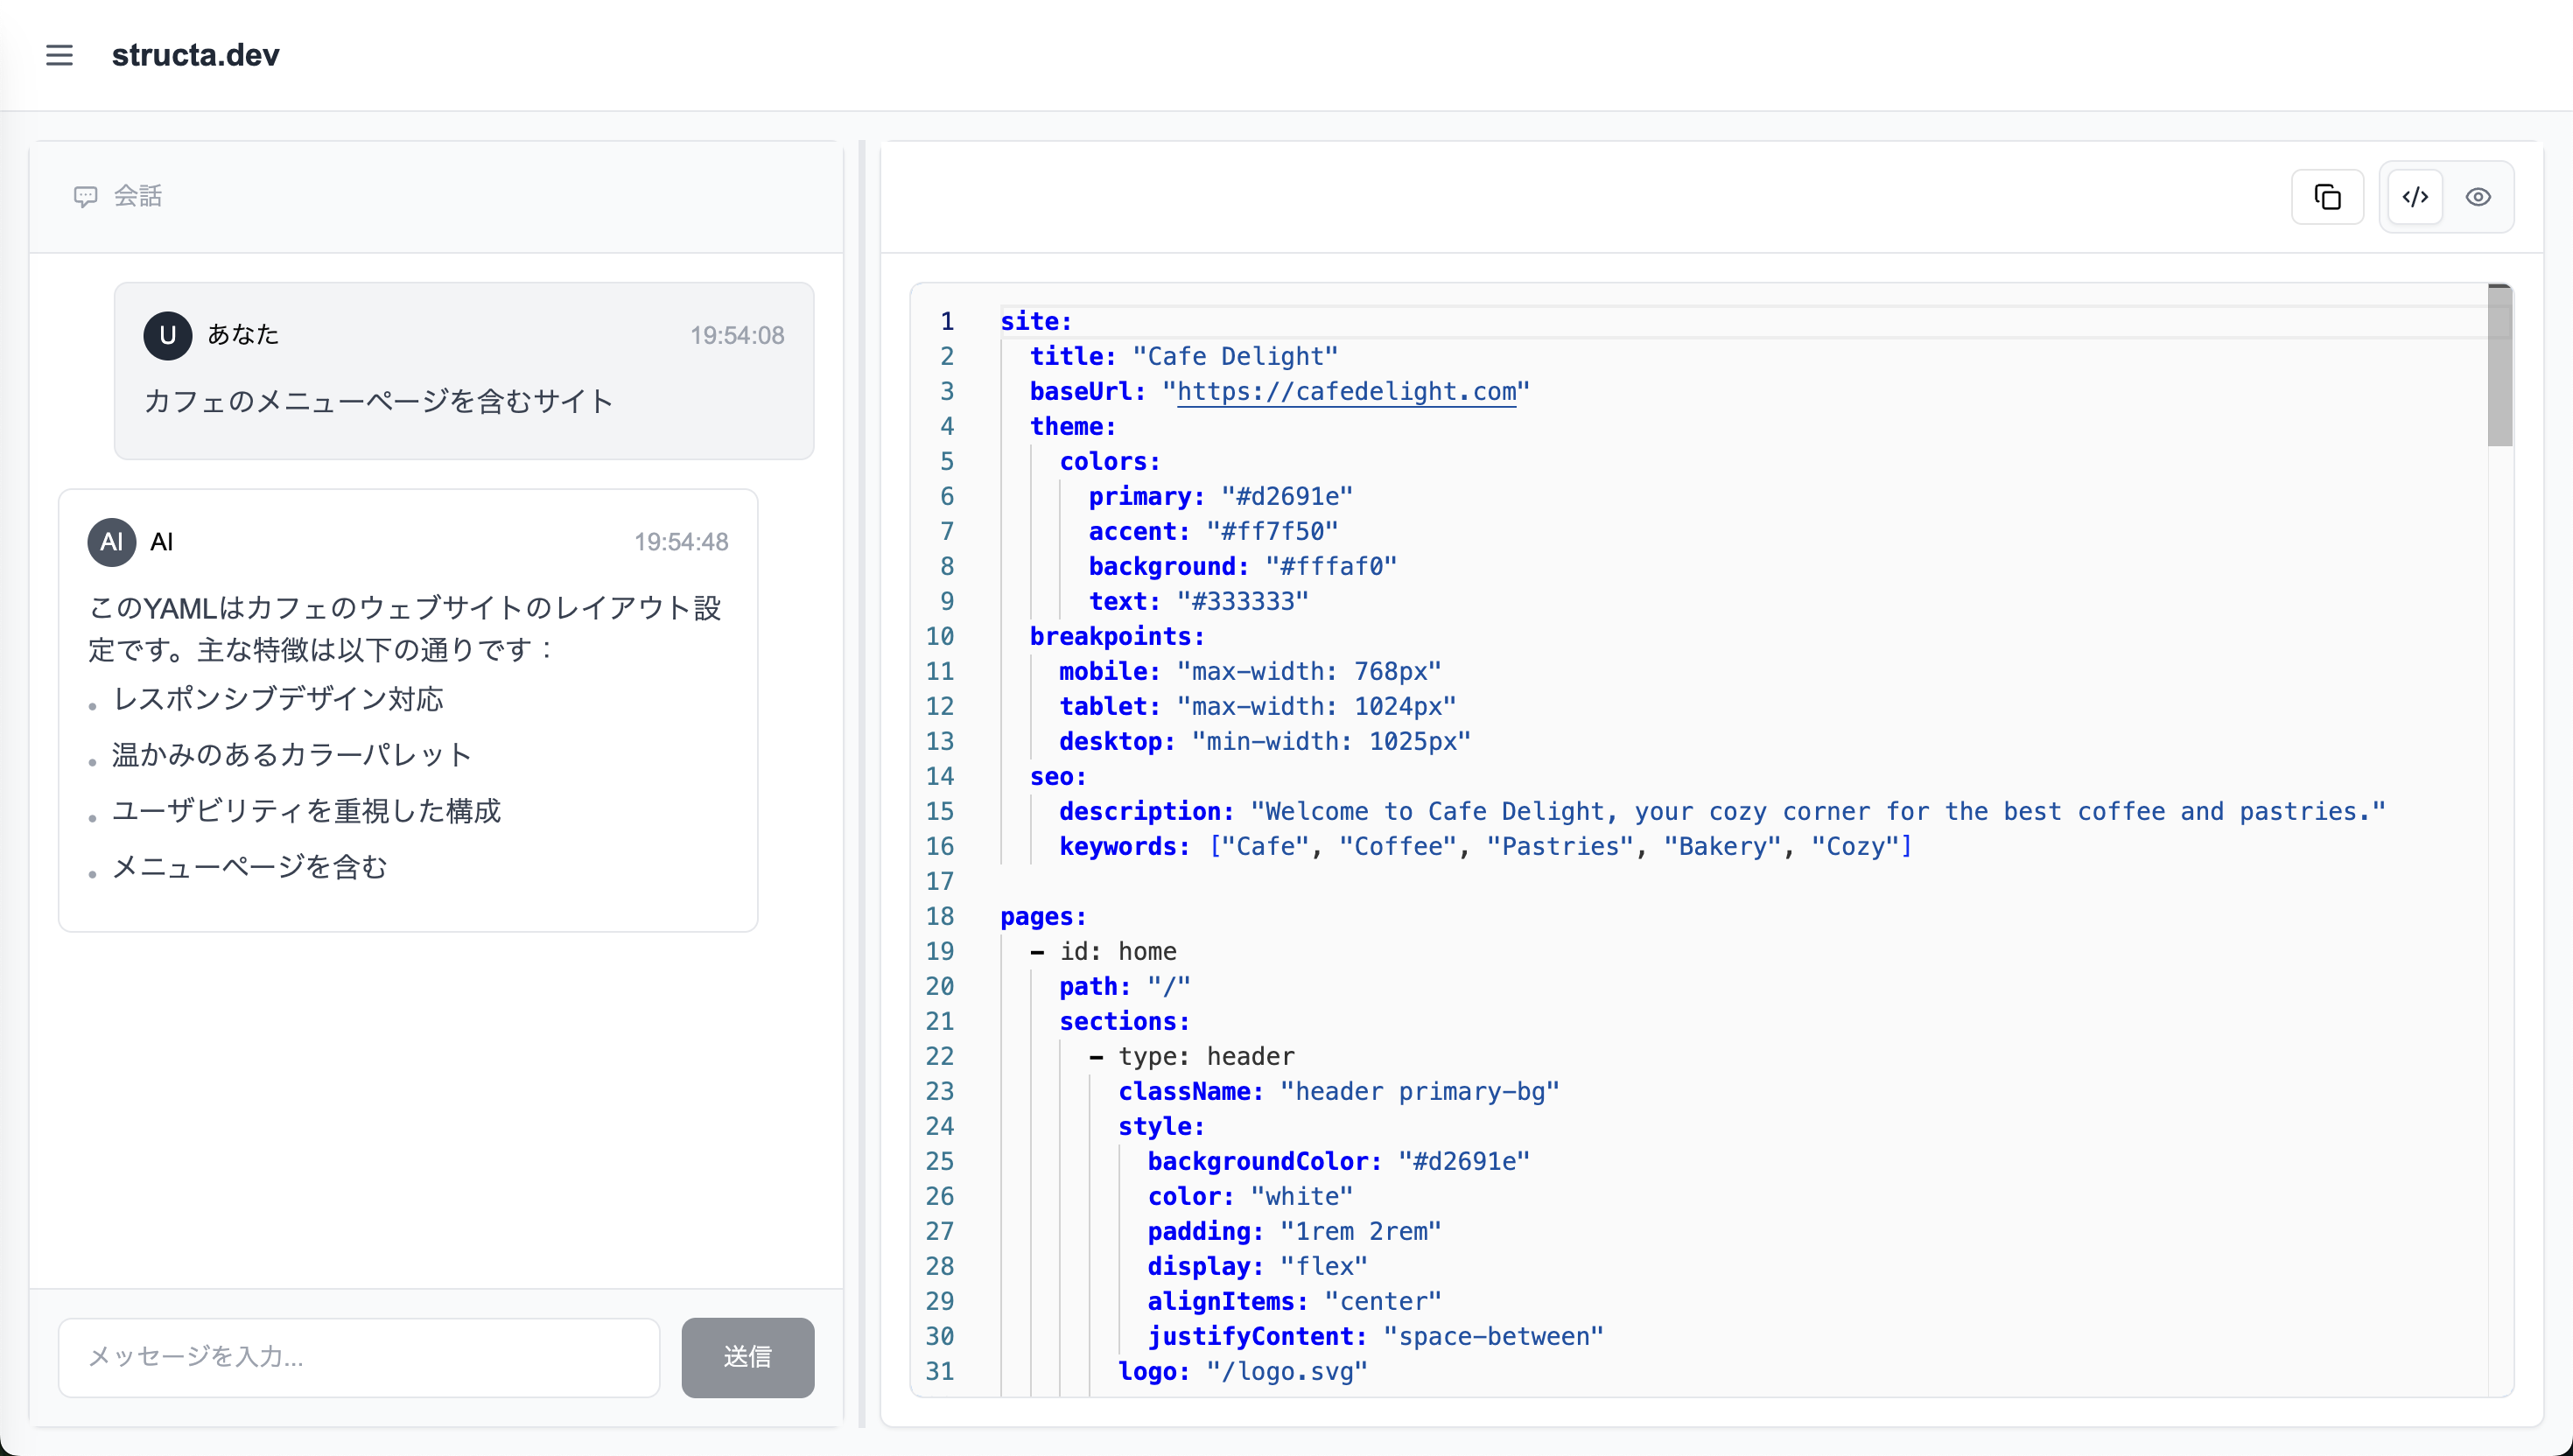2573x1456 pixels.
Task: Click the user avatar U
Action: coord(167,335)
